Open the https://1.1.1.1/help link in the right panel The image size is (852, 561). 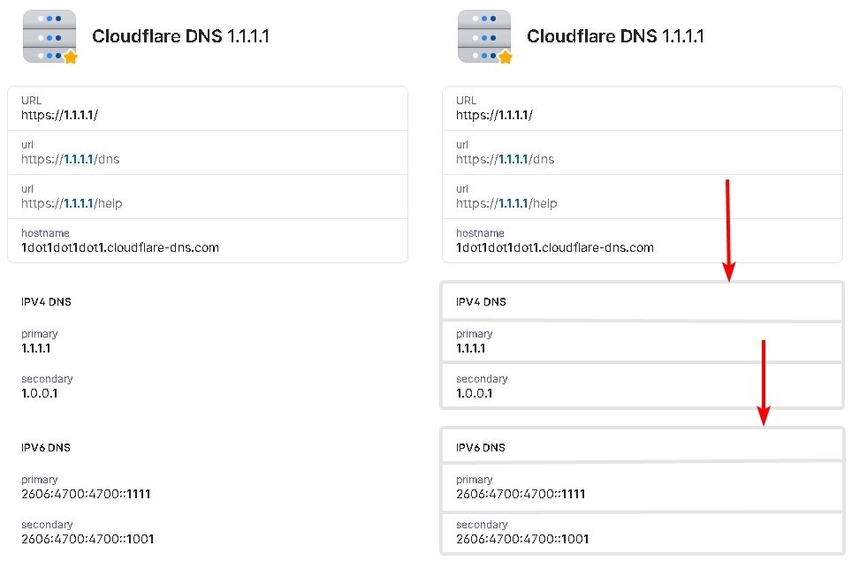pyautogui.click(x=507, y=203)
